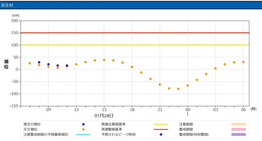Click the 長生村 title in the blue header
The width and height of the screenshot is (262, 141).
tap(7, 5)
